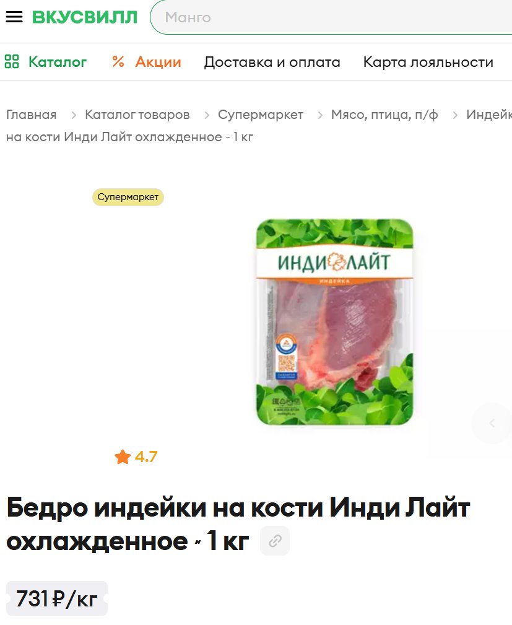Viewport: 512px width, 625px height.
Task: Open Каталог товаров breadcrumb
Action: pyautogui.click(x=137, y=115)
